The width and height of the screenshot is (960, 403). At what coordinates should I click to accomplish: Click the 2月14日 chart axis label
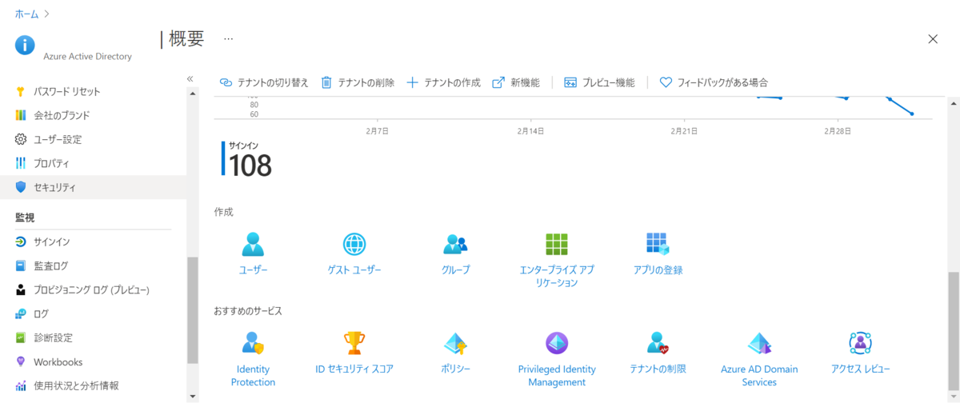(x=530, y=130)
